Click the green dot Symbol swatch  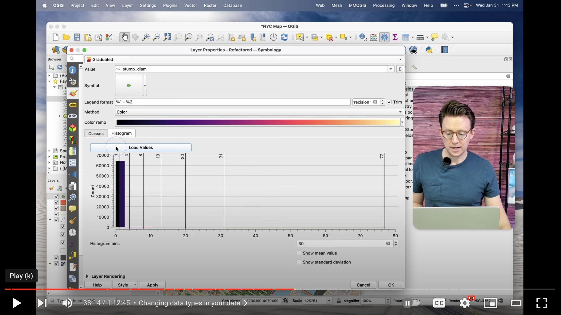point(129,85)
